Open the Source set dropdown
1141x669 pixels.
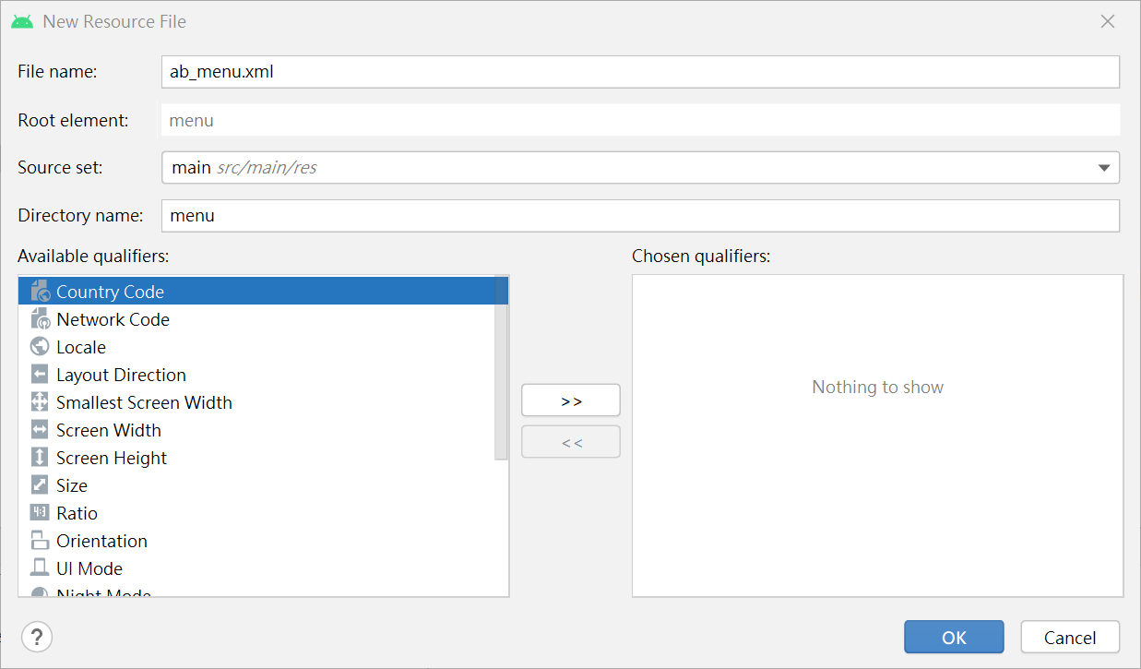pyautogui.click(x=1104, y=167)
